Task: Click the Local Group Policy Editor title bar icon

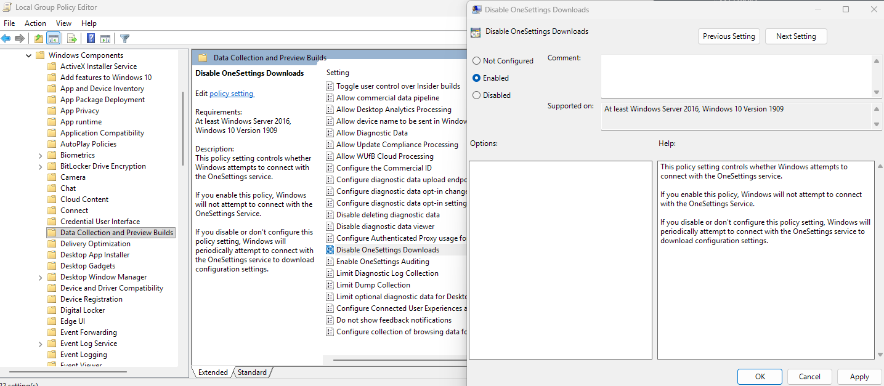Action: (x=7, y=7)
